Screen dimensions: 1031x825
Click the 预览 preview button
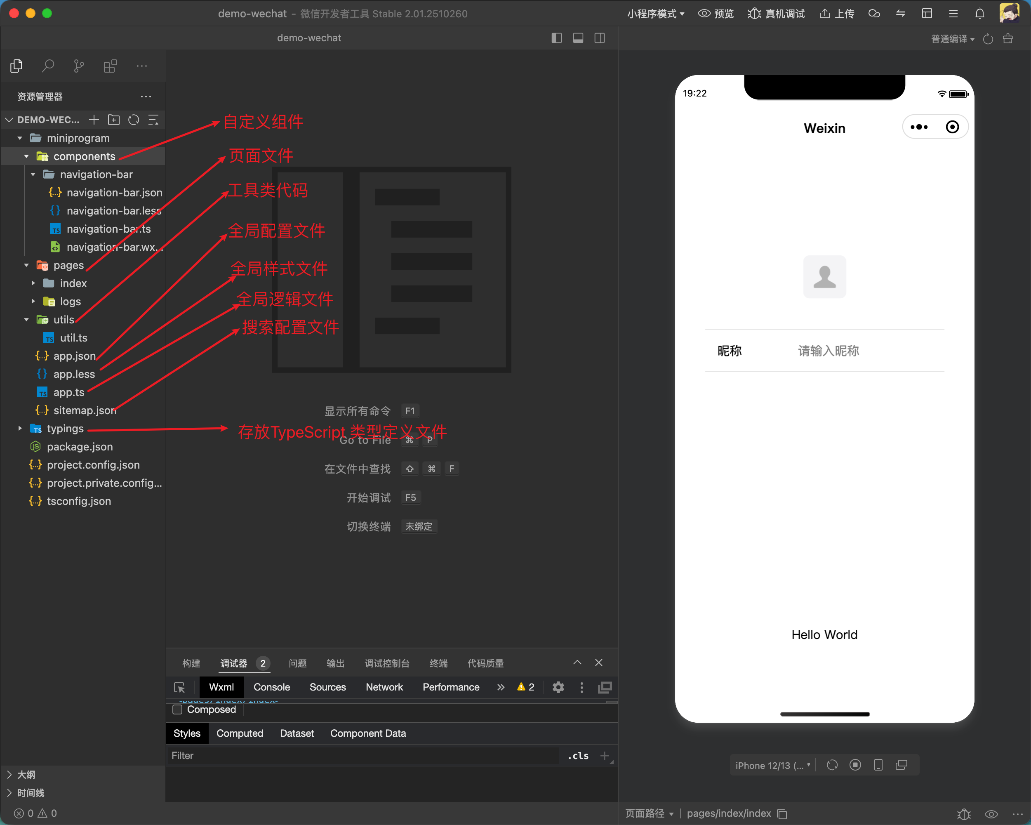[x=716, y=13]
